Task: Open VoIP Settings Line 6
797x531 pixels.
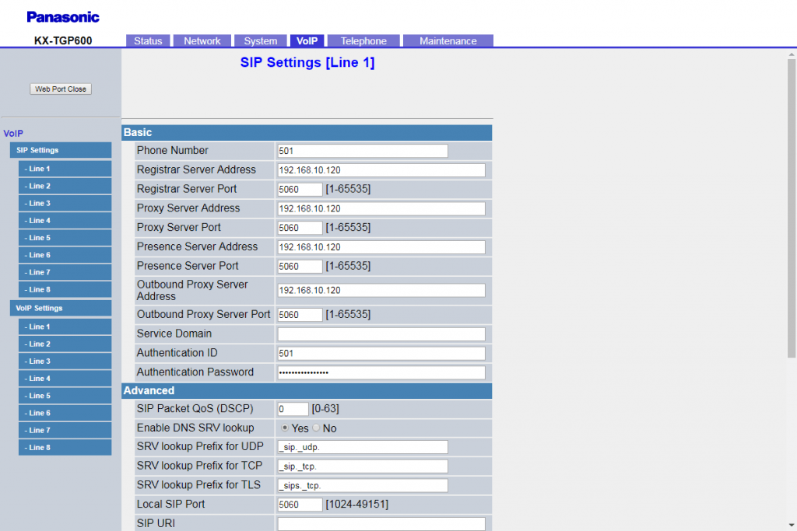Action: [x=65, y=413]
